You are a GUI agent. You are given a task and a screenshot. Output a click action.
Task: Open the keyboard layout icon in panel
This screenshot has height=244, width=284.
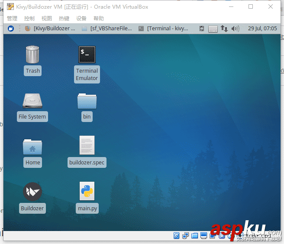[x=213, y=29]
